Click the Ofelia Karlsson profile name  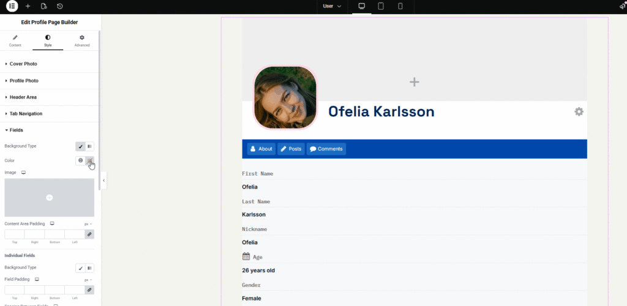coord(381,111)
